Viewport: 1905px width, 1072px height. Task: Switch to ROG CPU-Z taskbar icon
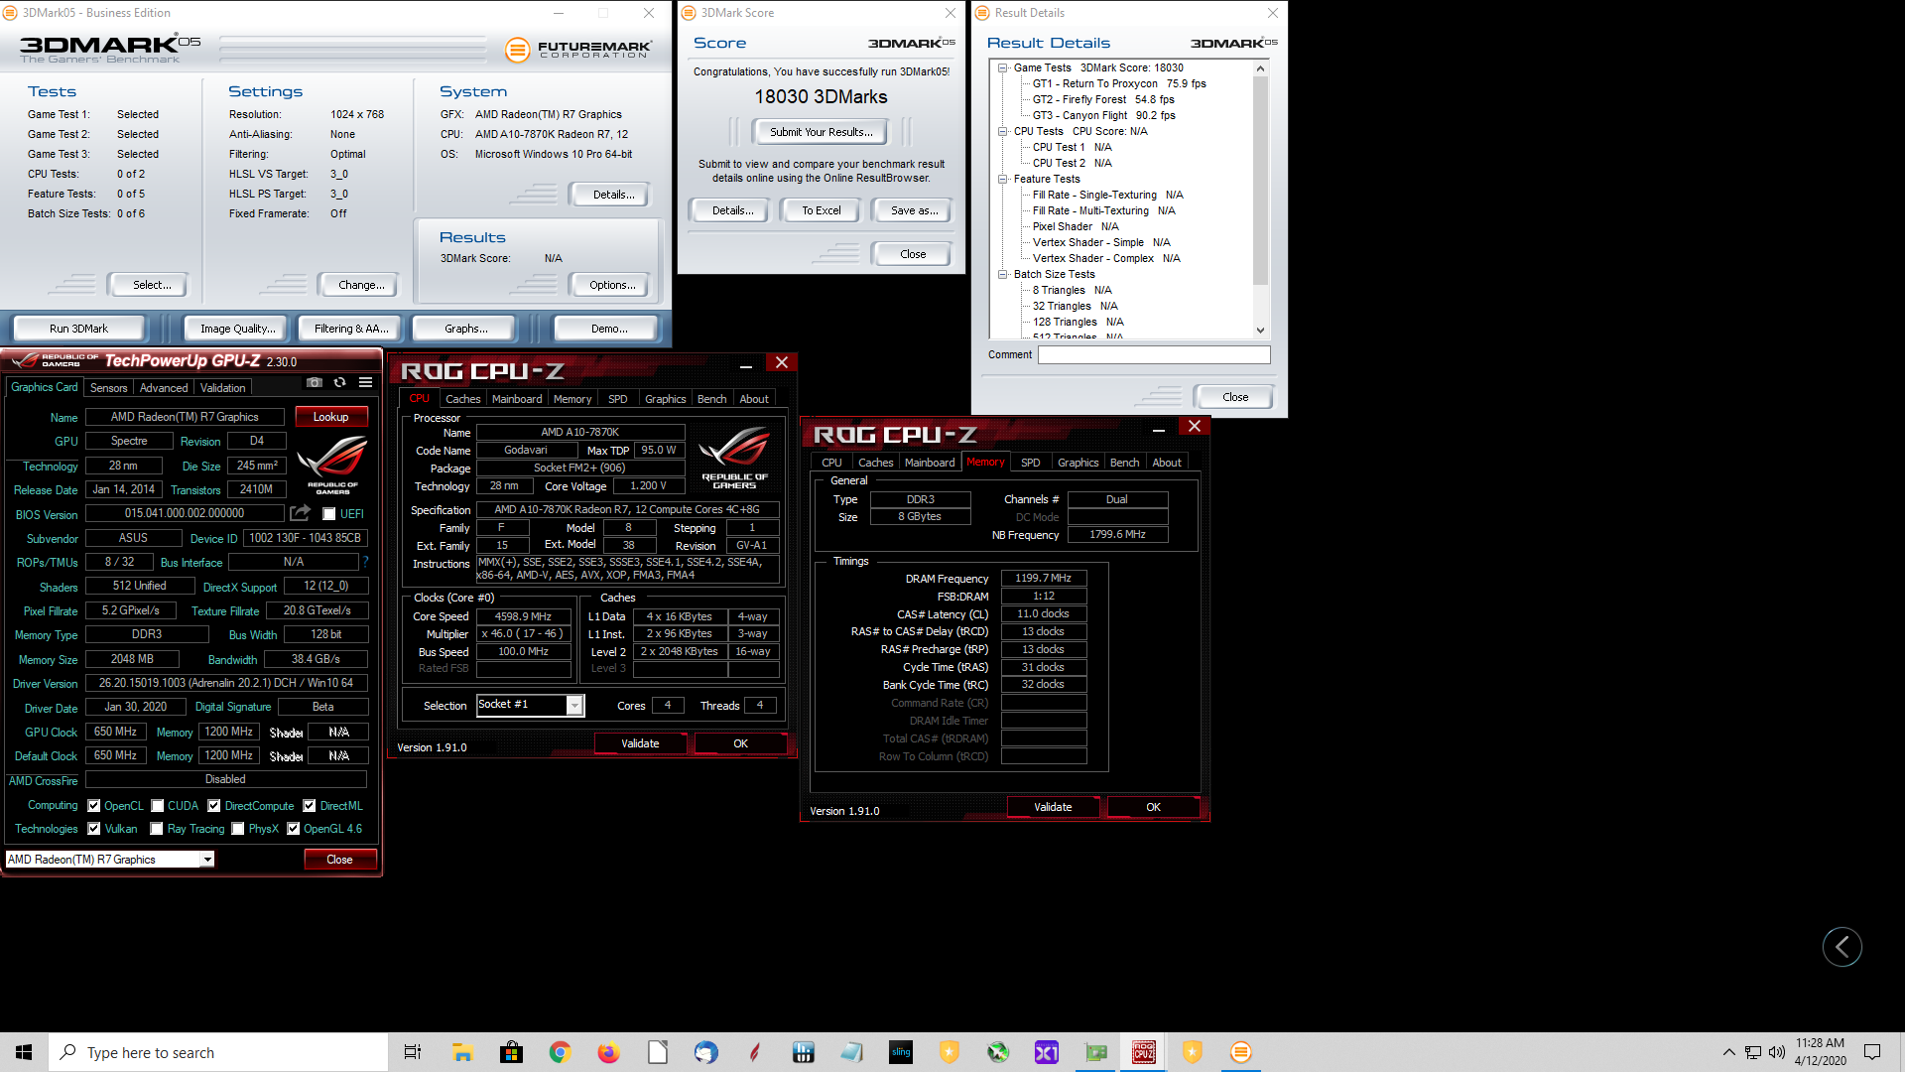pos(1144,1052)
